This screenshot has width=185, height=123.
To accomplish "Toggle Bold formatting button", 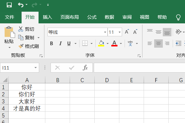I will pyautogui.click(x=51, y=43).
